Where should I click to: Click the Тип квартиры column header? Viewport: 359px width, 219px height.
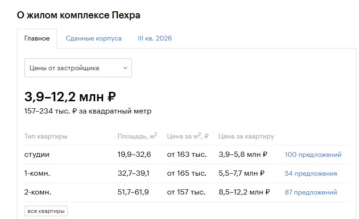[x=46, y=137]
